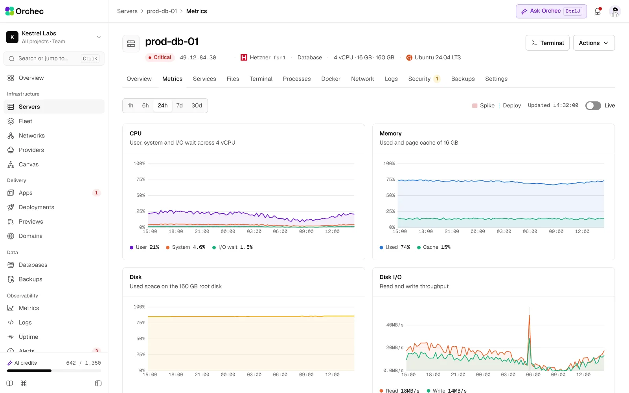The image size is (629, 393).
Task: Open Databases in sidebar
Action: [54, 265]
